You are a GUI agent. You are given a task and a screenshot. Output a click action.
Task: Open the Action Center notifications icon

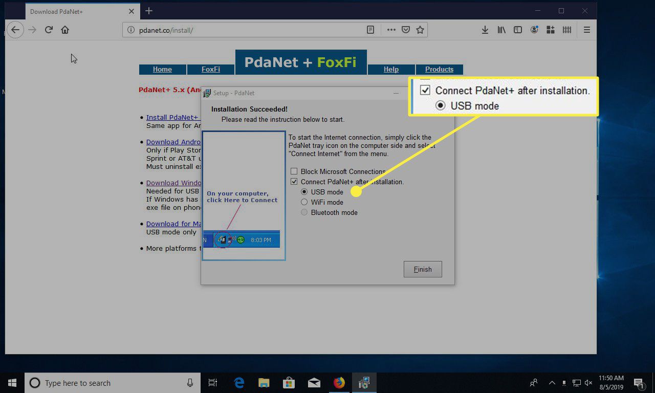(x=639, y=383)
